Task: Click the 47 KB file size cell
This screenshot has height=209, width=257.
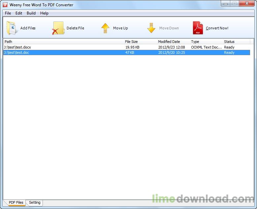Action: point(130,52)
